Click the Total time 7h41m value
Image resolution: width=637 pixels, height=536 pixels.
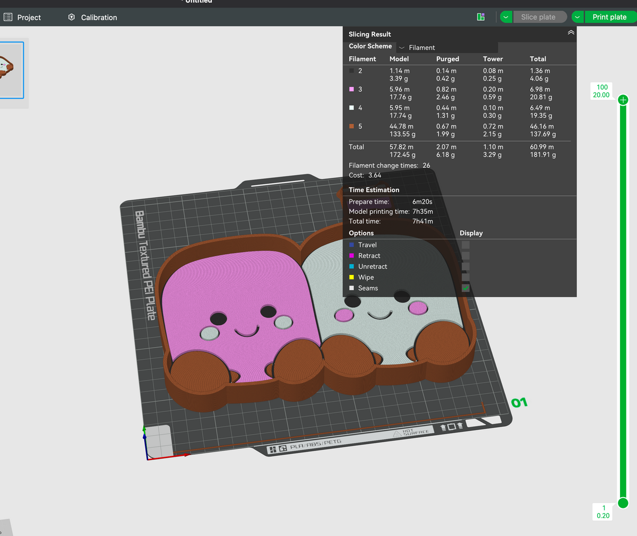423,221
